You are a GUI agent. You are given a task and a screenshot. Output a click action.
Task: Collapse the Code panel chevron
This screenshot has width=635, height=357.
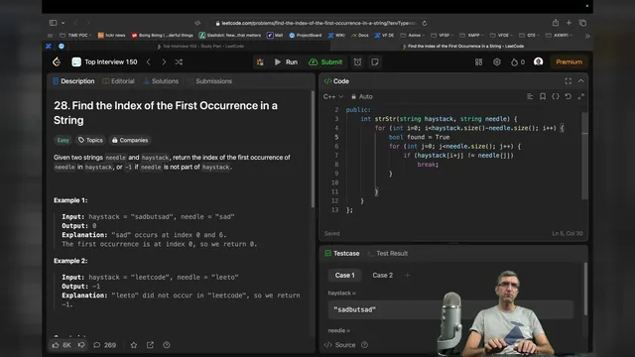[x=581, y=81]
